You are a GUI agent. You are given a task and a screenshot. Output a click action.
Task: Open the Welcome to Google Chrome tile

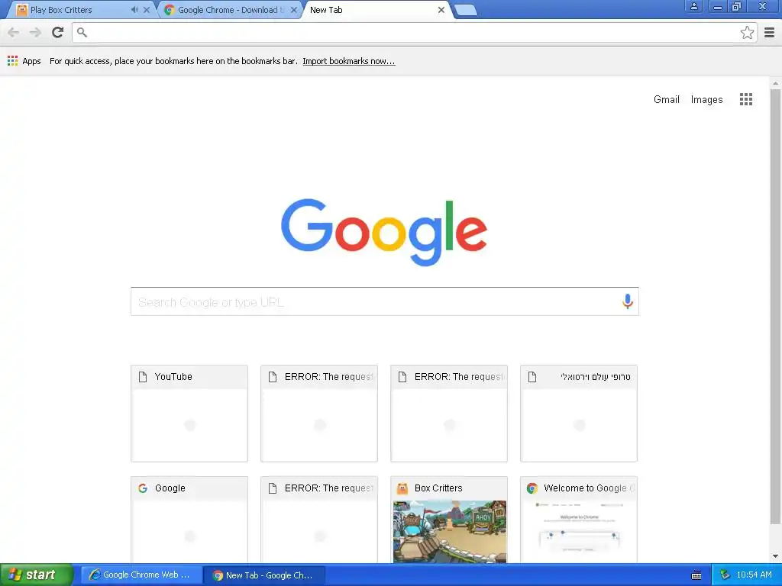pos(579,520)
